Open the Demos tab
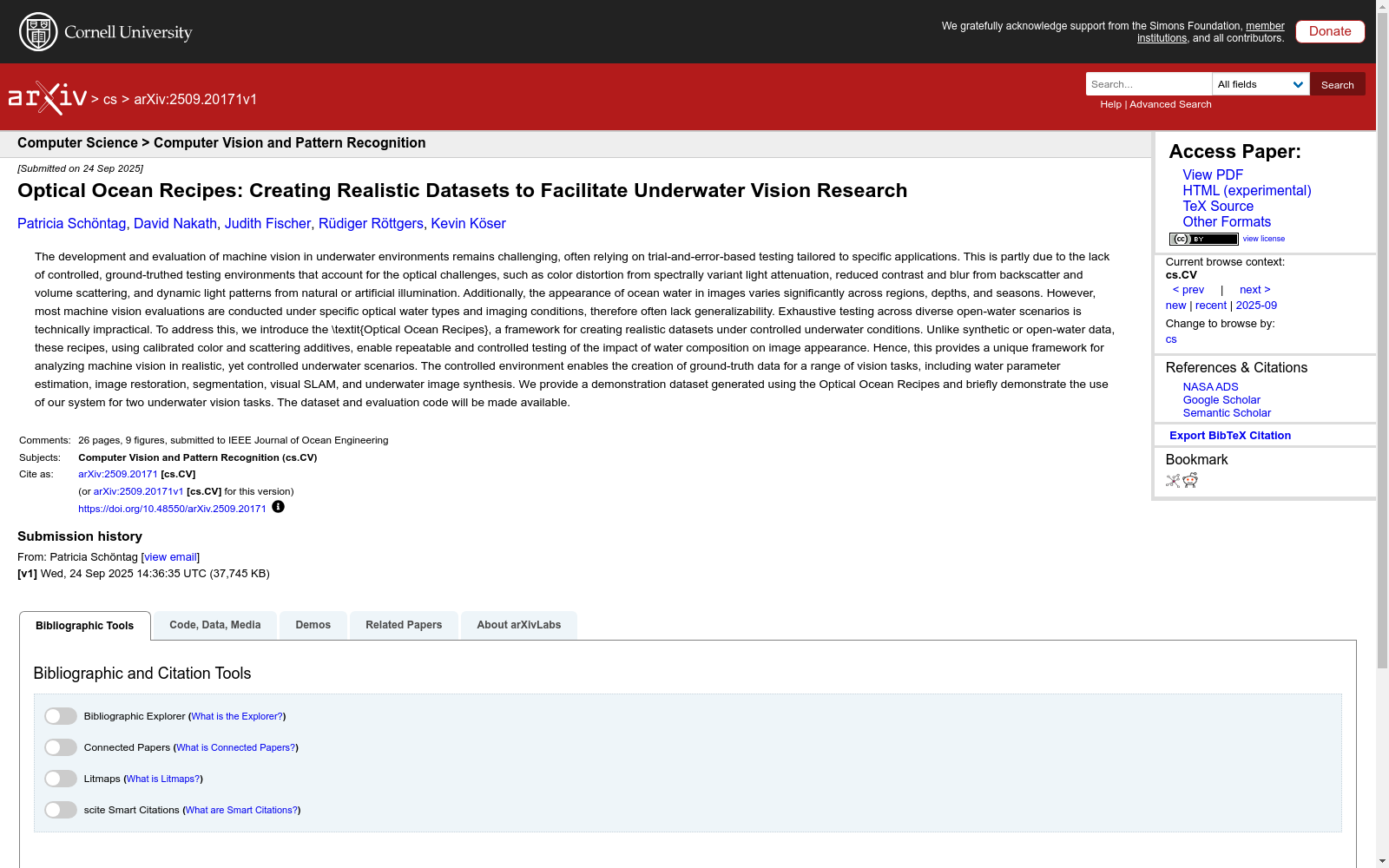The height and width of the screenshot is (868, 1389). pyautogui.click(x=313, y=625)
